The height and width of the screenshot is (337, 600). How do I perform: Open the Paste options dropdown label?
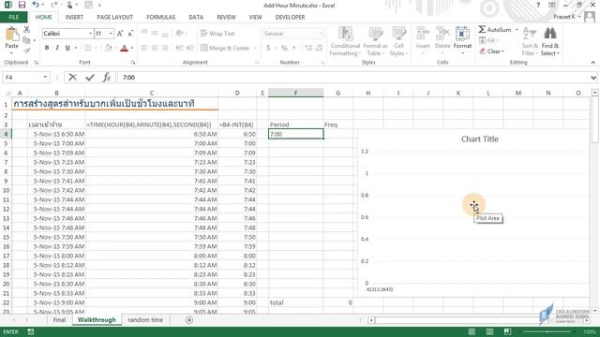tap(12, 49)
